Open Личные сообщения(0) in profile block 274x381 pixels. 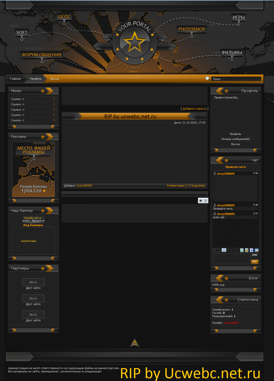click(235, 139)
